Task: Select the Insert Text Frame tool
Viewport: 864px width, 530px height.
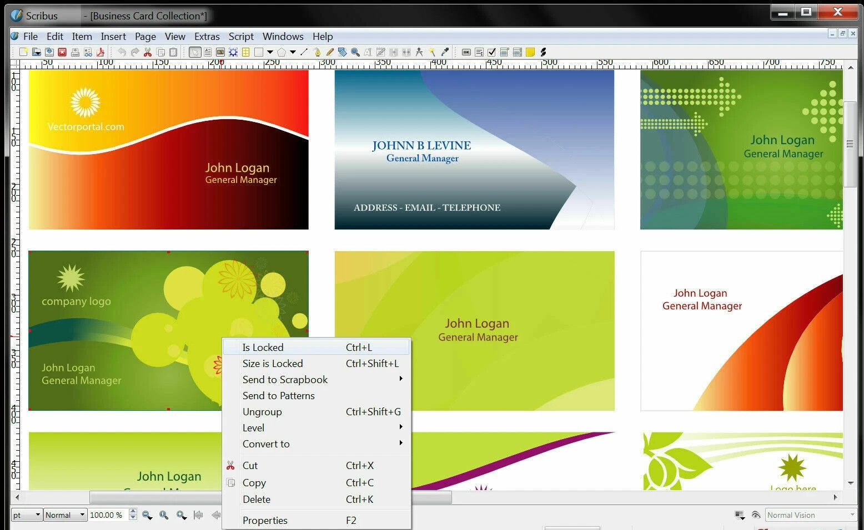Action: [208, 52]
